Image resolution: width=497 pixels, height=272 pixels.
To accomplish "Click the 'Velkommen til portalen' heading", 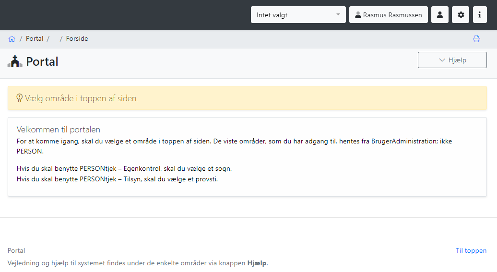I will click(x=59, y=130).
